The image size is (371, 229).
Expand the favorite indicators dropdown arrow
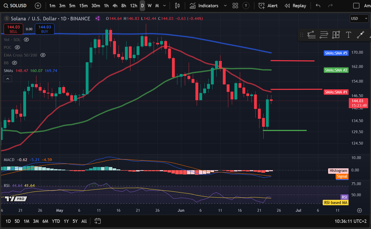(225, 6)
